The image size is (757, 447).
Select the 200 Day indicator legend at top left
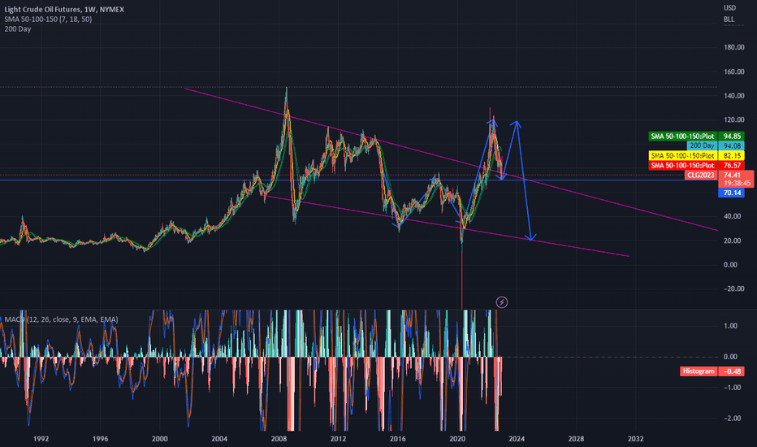17,29
